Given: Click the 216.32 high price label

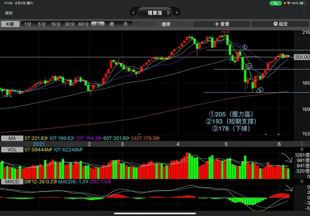Looking at the screenshot, I should pos(225,32).
